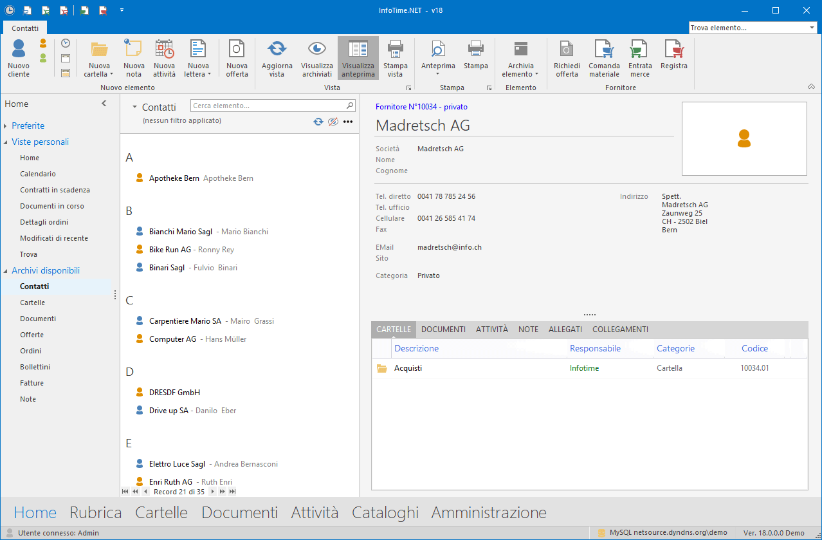This screenshot has height=540, width=822.
Task: Click the magnifier icon in the Cerca elemento box
Action: click(350, 106)
